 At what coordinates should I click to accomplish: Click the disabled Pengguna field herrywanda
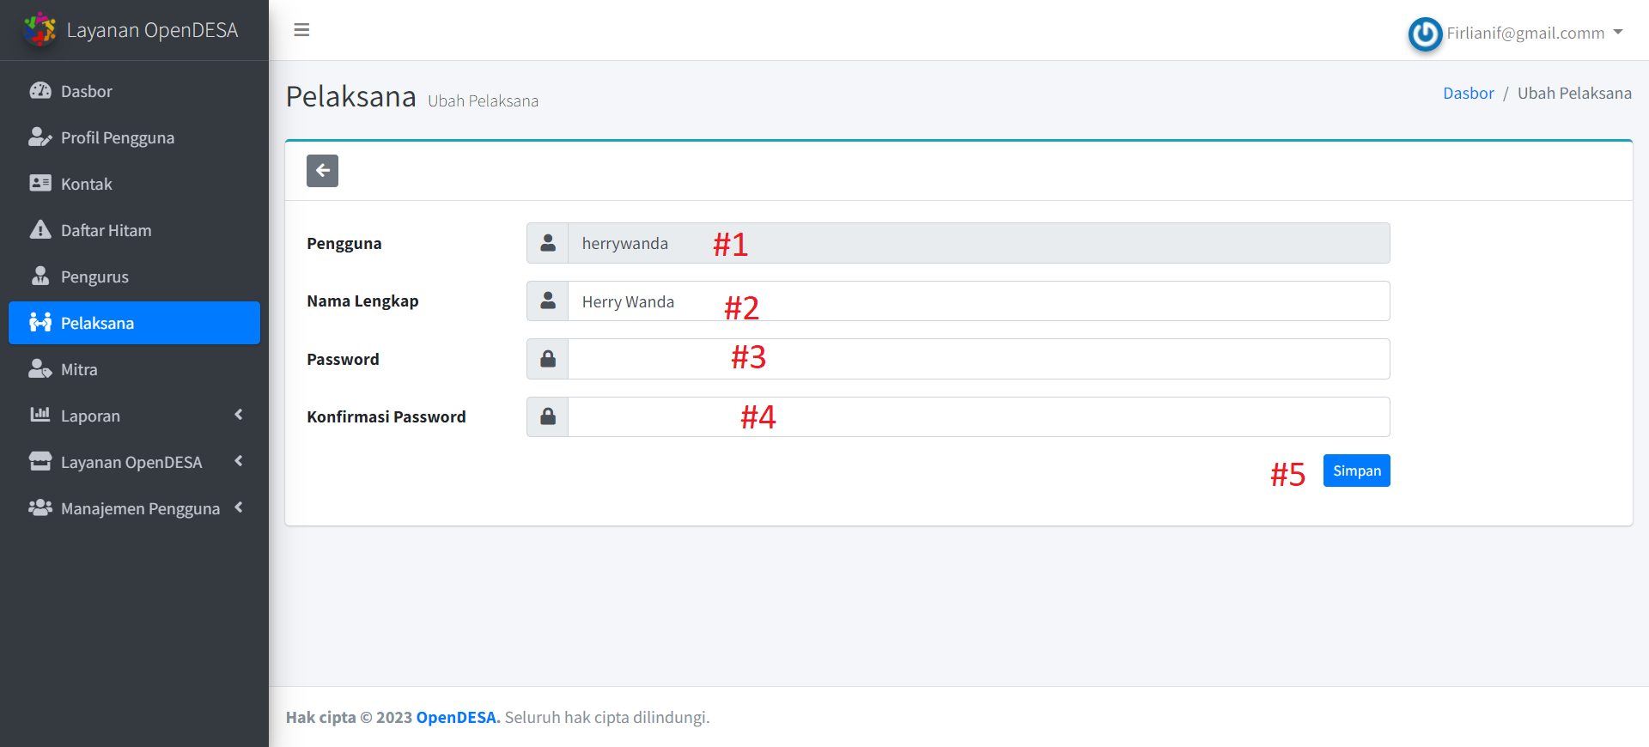click(978, 243)
